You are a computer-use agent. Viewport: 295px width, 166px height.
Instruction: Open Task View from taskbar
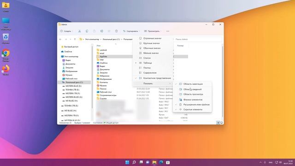click(141, 162)
